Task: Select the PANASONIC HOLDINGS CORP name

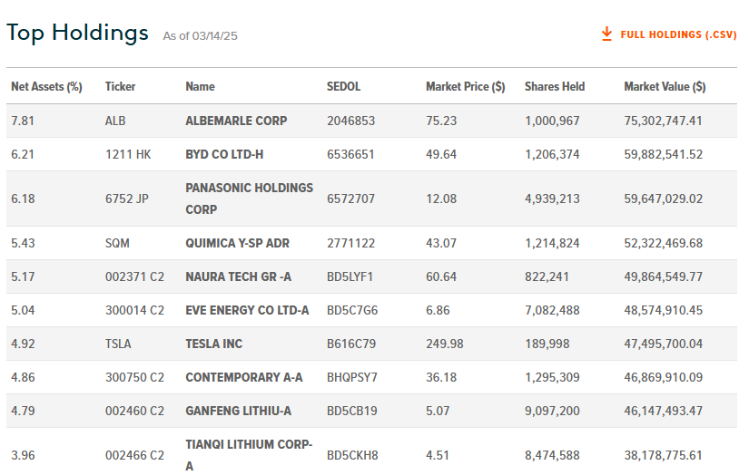Action: pyautogui.click(x=250, y=199)
